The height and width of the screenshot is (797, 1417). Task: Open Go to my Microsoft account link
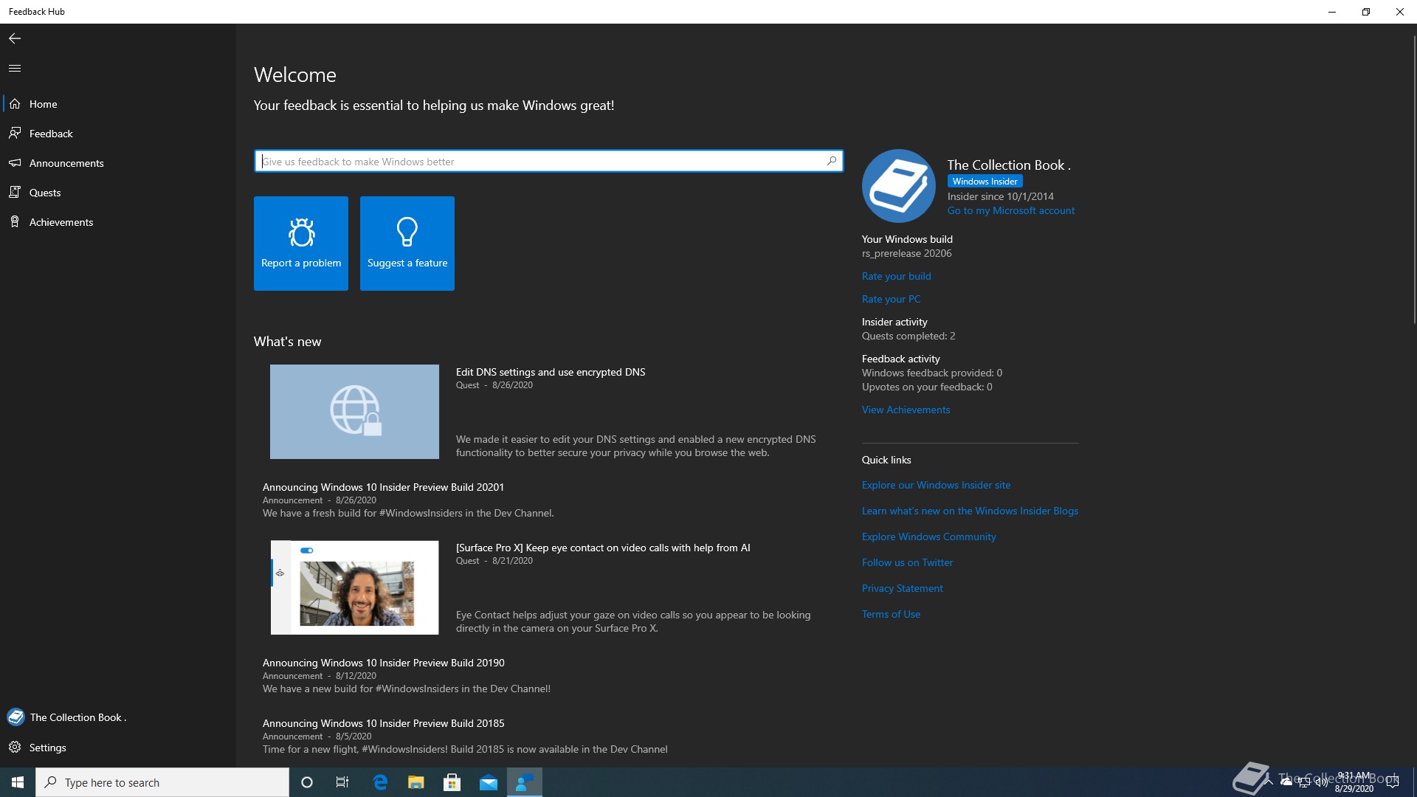pos(1011,211)
